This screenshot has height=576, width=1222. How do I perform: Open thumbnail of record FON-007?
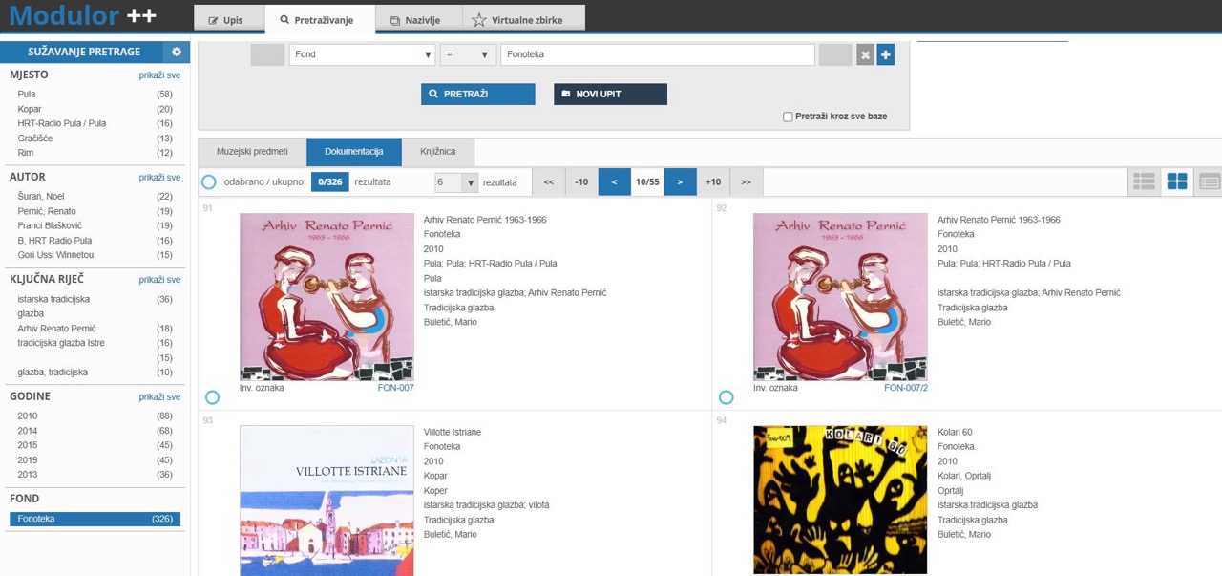point(327,297)
